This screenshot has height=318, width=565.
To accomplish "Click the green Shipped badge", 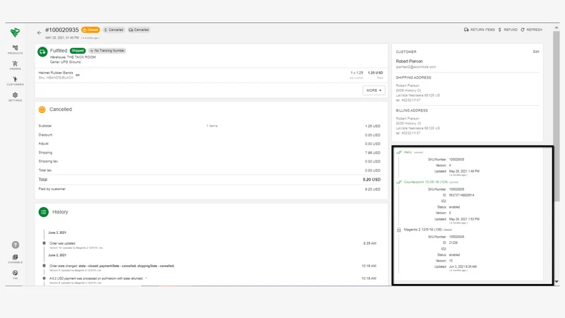I will pos(78,51).
